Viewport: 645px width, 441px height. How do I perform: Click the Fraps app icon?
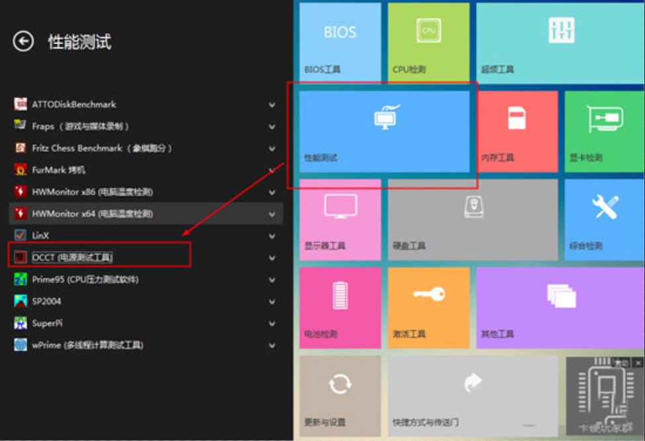coord(20,126)
